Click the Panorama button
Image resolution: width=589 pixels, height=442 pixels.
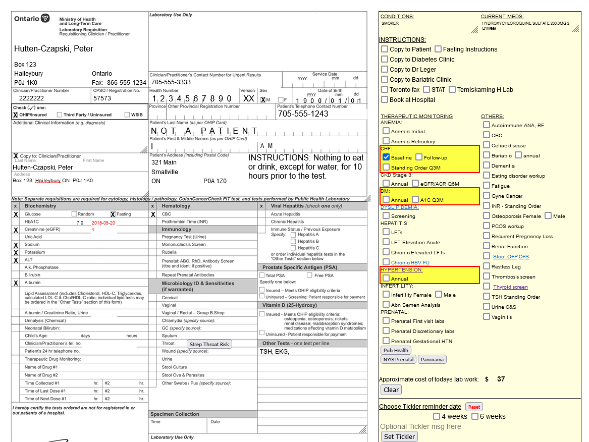(432, 360)
